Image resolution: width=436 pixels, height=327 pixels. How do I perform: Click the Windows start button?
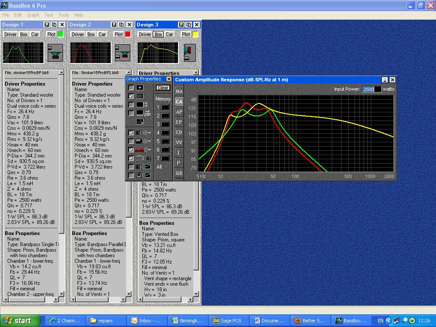point(20,321)
